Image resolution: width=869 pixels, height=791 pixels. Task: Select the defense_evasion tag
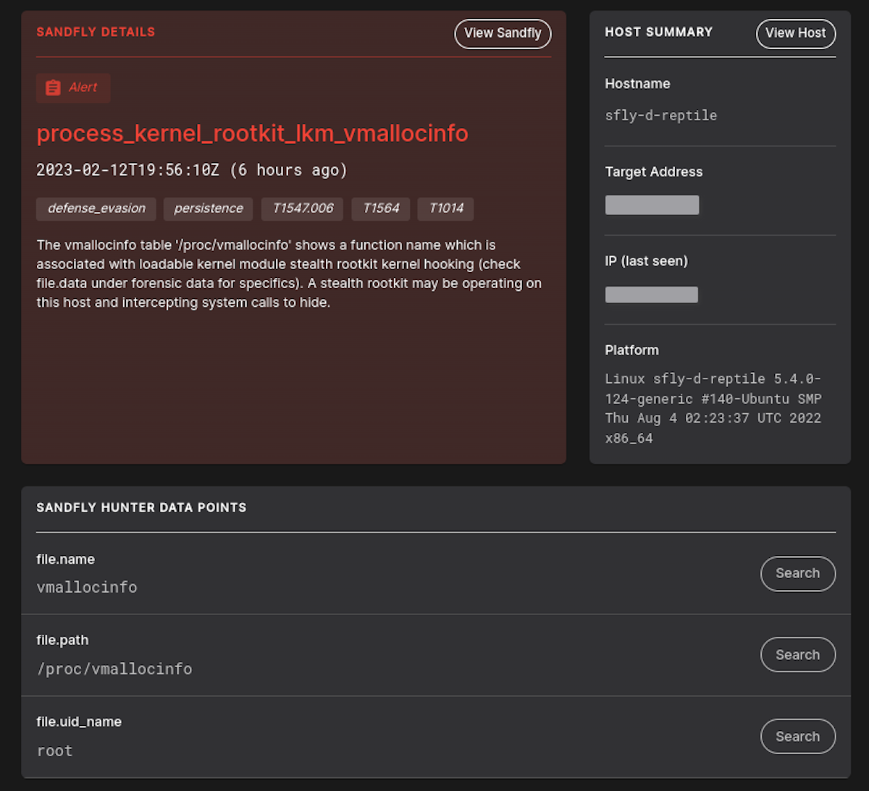pyautogui.click(x=96, y=208)
